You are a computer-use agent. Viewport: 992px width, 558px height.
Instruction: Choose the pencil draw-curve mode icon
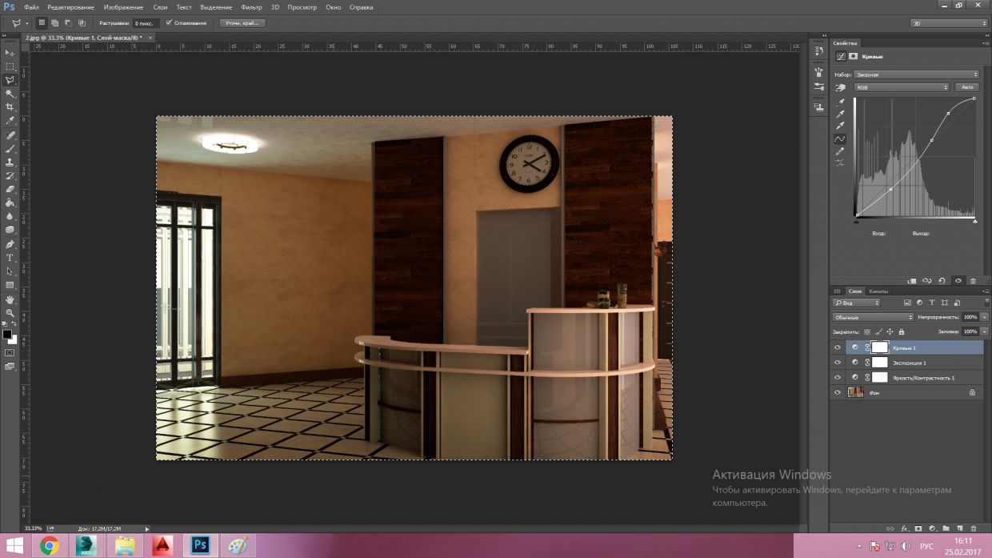click(841, 151)
